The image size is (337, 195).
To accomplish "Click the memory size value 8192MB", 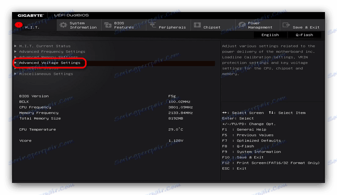I will click(176, 118).
